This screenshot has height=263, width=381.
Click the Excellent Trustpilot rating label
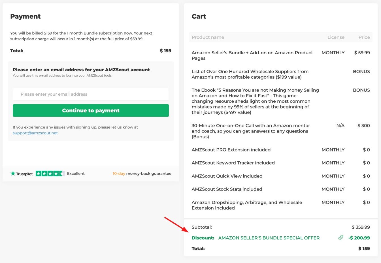[x=76, y=174]
